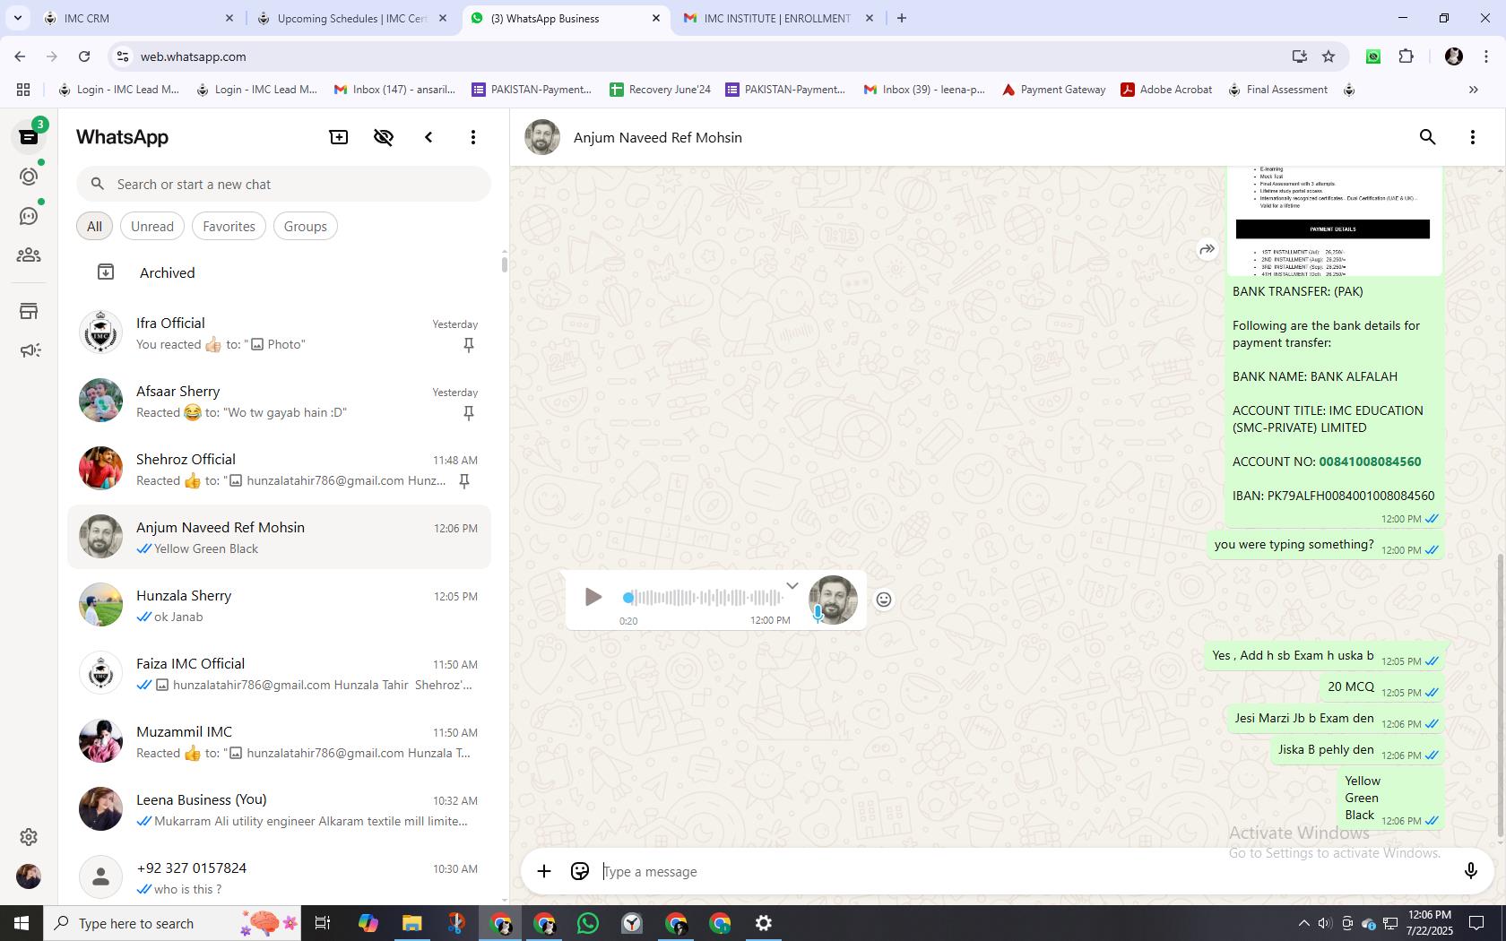Open the Status icon in sidebar
Viewport: 1506px width, 941px height.
(x=29, y=177)
